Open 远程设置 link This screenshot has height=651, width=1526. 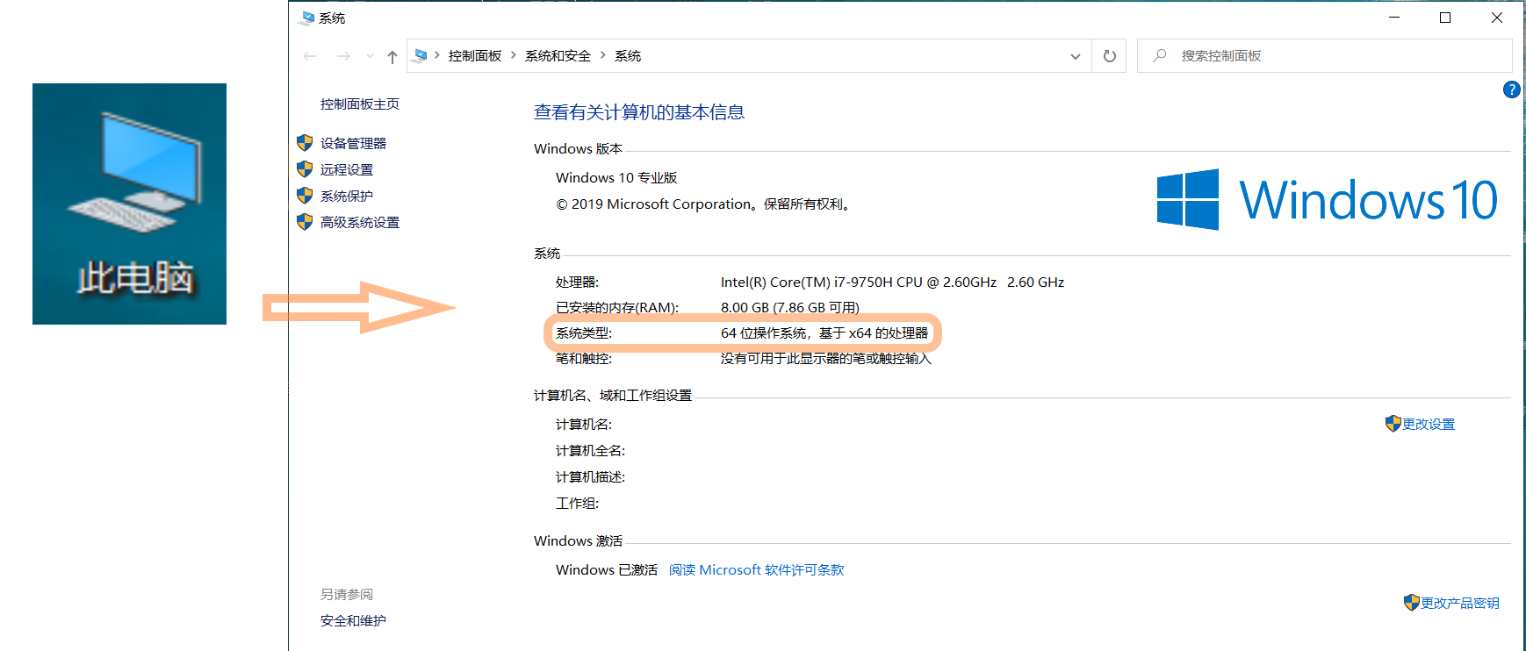tap(347, 169)
